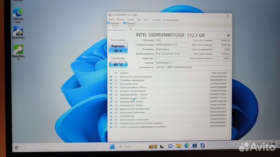
Task: Select row Время работы контроллера
Action: click(x=168, y=109)
